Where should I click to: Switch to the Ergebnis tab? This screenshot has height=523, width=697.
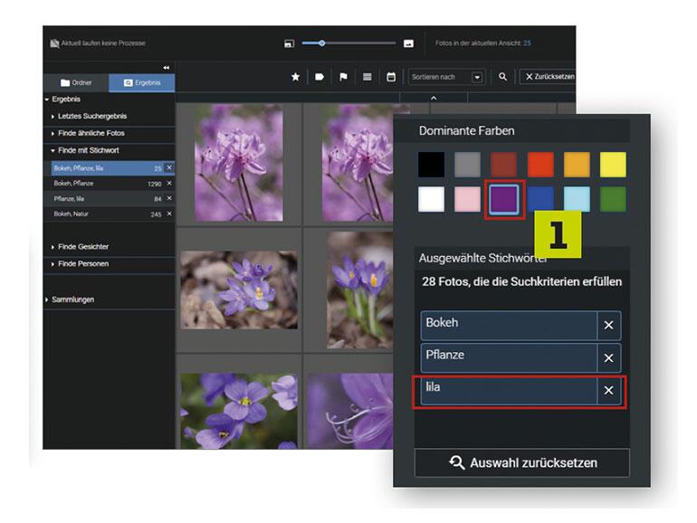coord(141,83)
